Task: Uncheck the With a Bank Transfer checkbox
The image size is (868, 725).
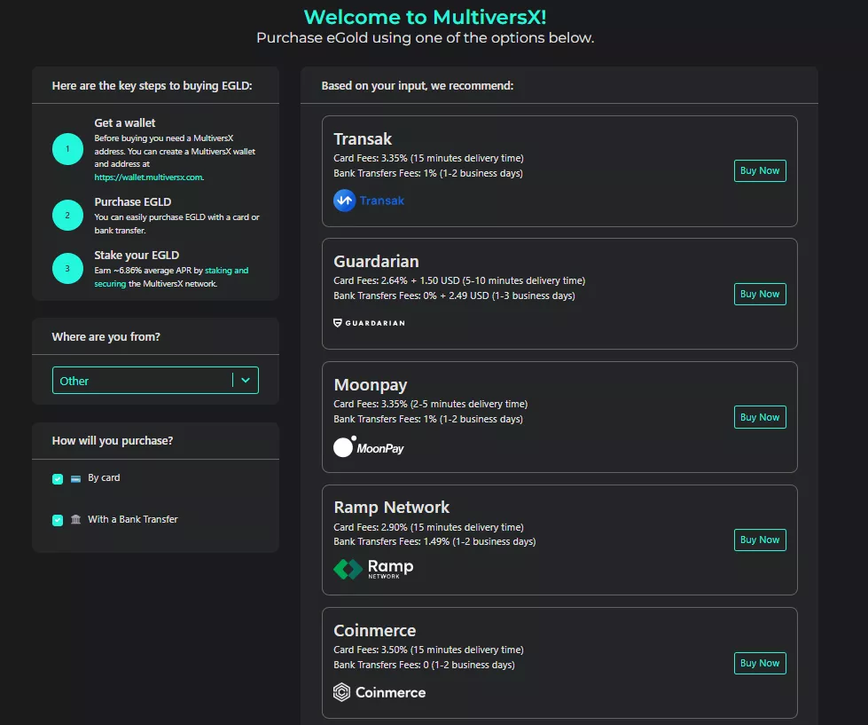Action: click(x=58, y=520)
